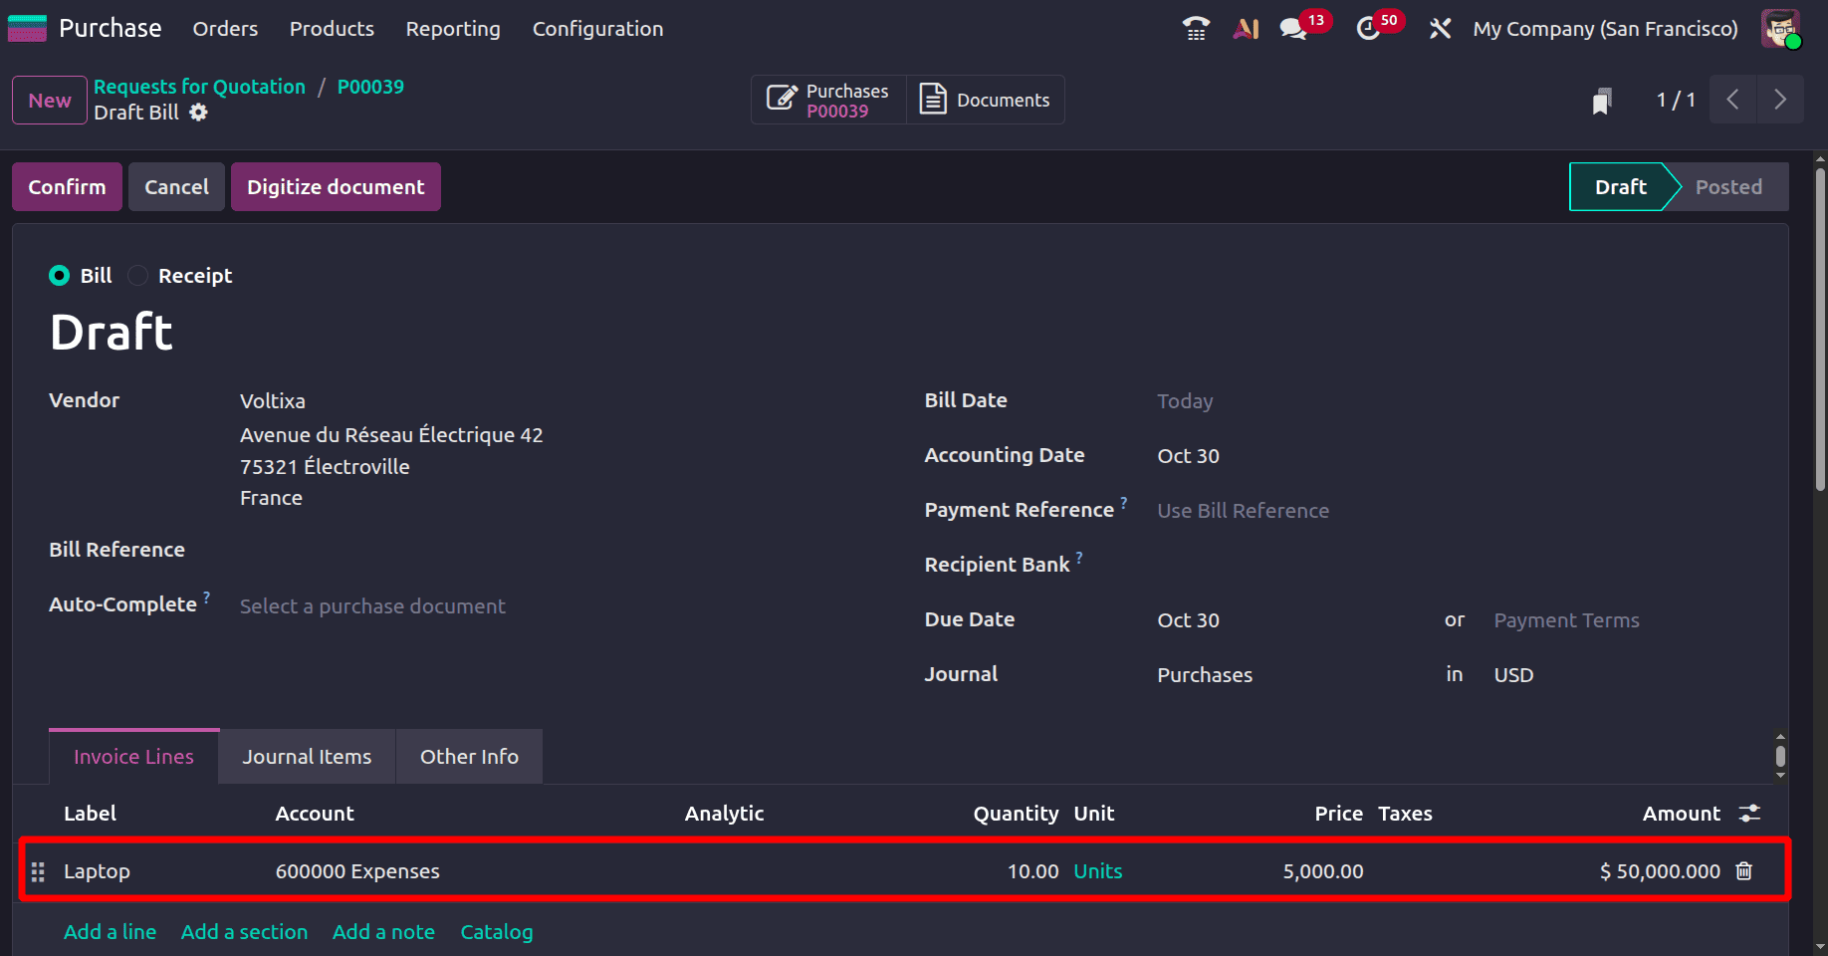
Task: Click Add a section below invoice lines
Action: coord(244,932)
